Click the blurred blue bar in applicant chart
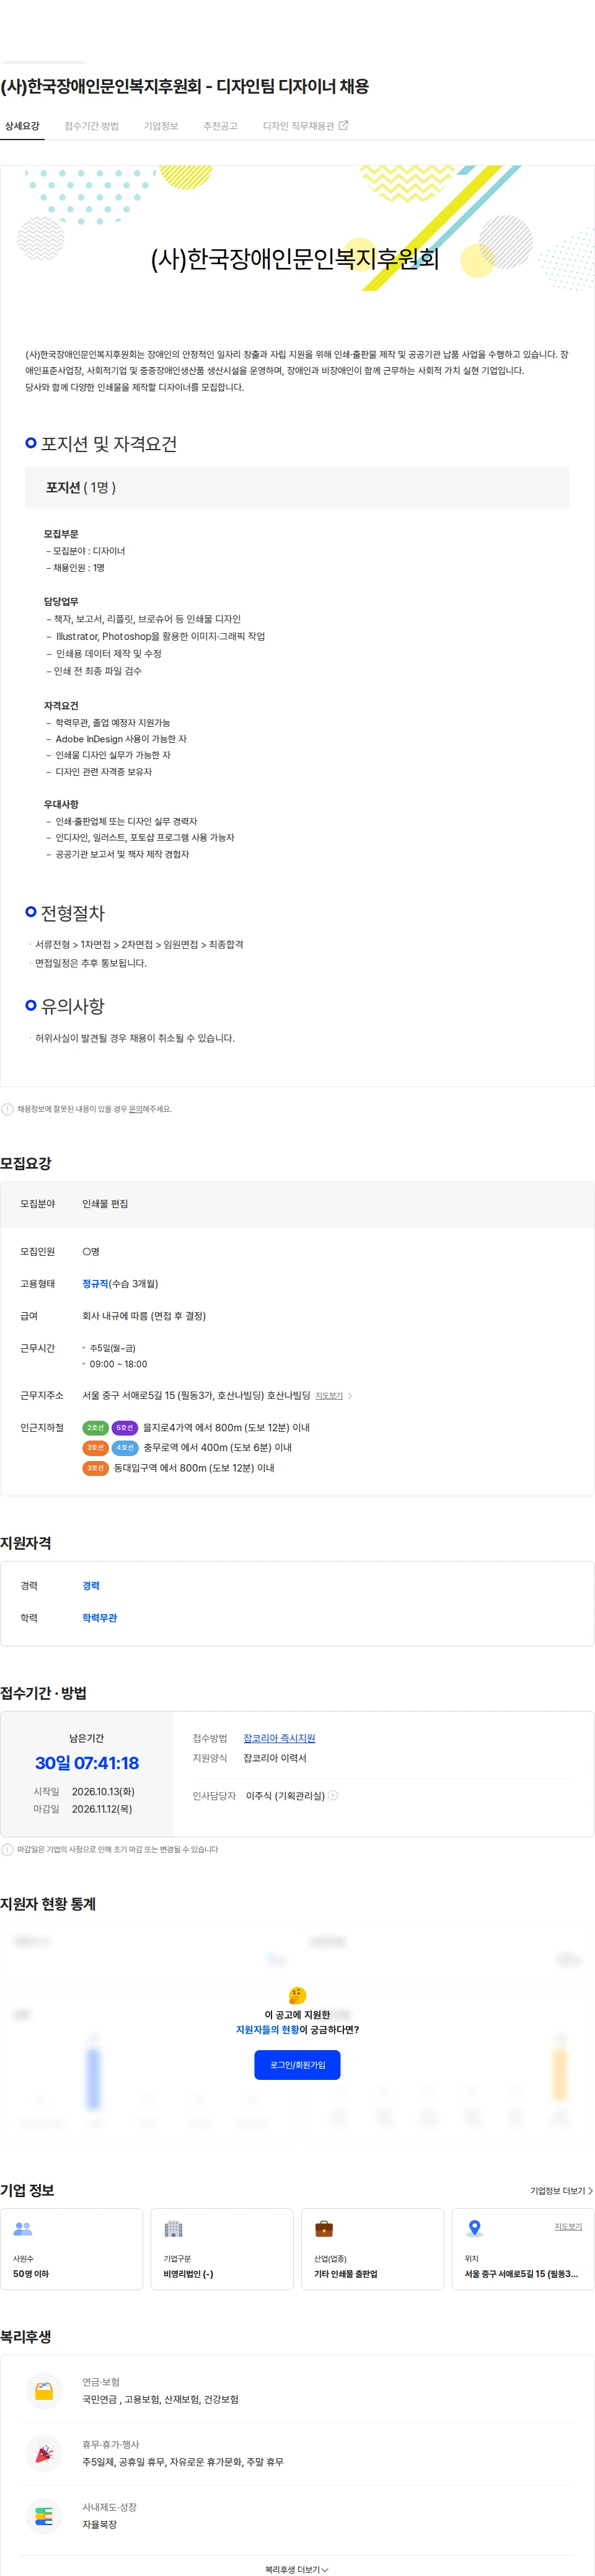This screenshot has height=2576, width=595. (93, 2078)
